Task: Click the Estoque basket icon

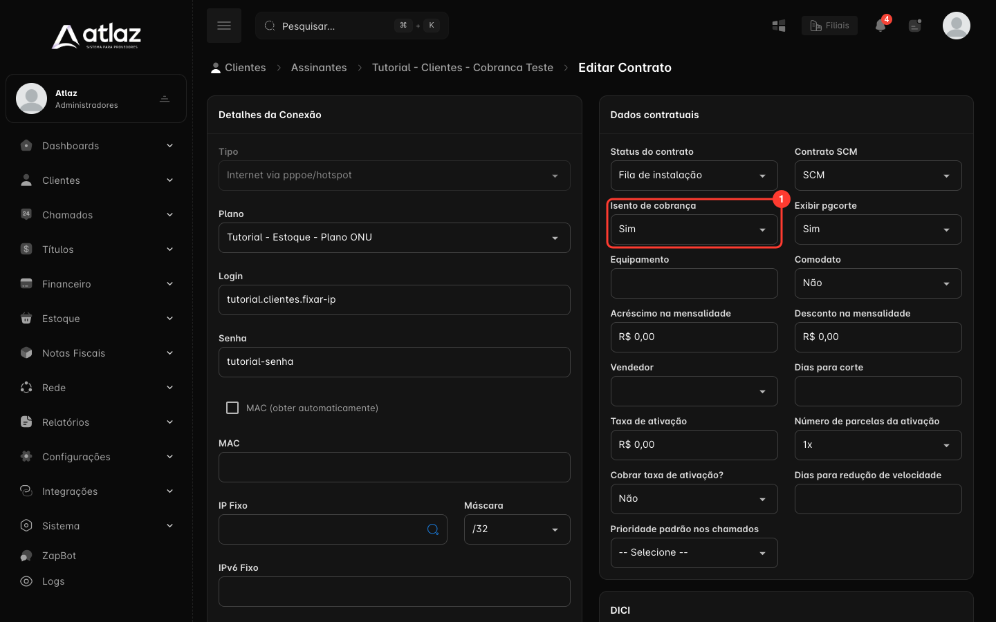Action: 26,318
